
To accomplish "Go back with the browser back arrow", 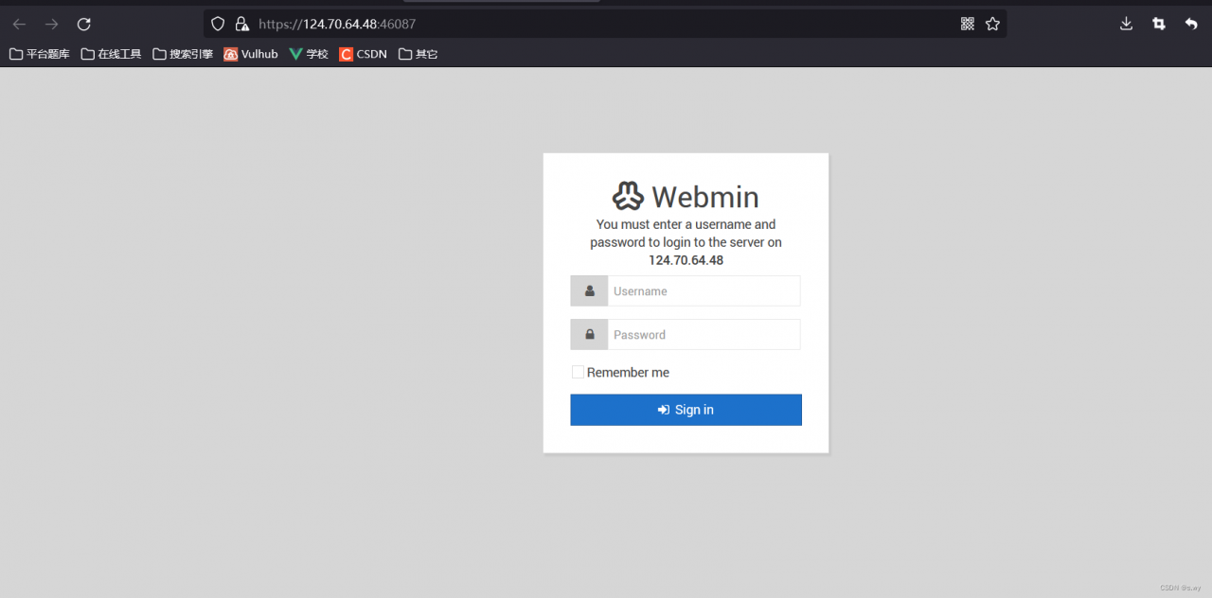I will (x=19, y=24).
